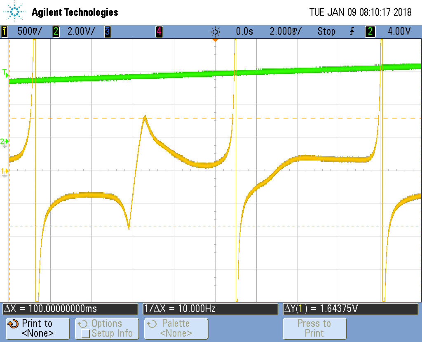Click the 4.00V trigger level value
This screenshot has height=342, width=422.
coord(399,31)
